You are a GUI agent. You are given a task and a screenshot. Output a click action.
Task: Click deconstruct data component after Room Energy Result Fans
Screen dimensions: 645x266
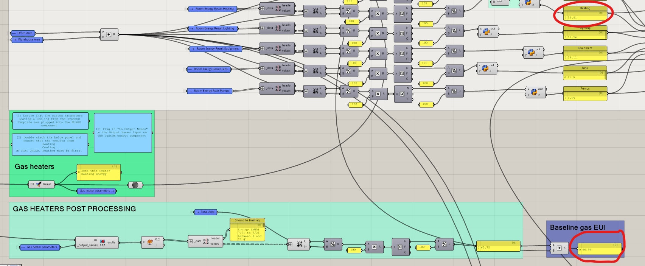(x=277, y=68)
